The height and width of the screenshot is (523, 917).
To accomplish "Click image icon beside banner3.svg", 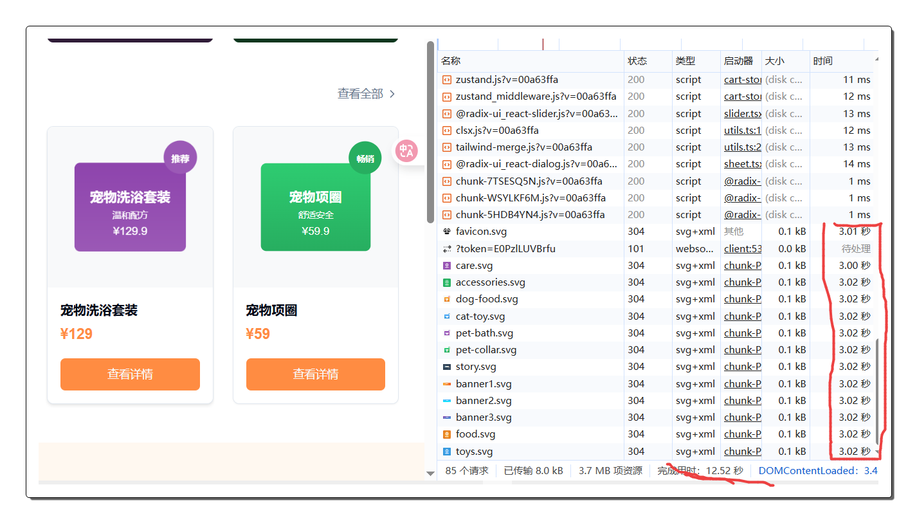I will pos(447,417).
